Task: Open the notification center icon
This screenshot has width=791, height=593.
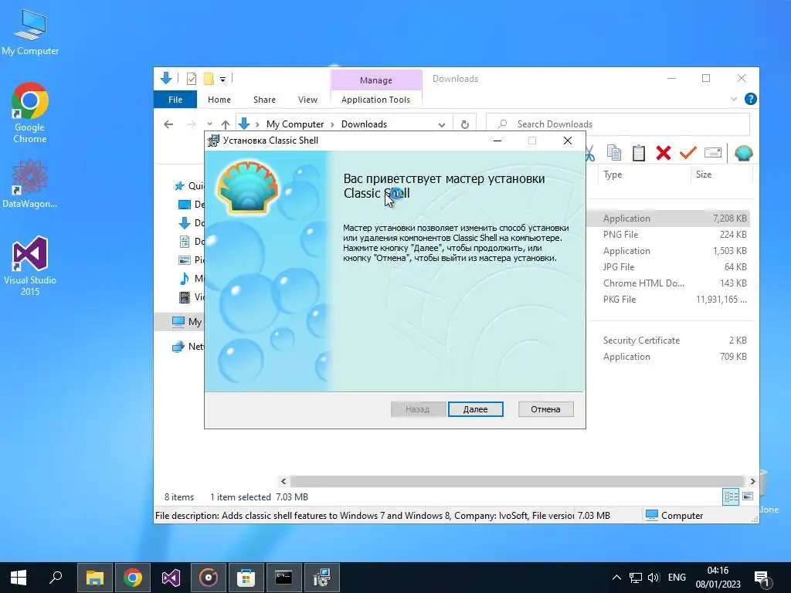Action: [x=762, y=578]
